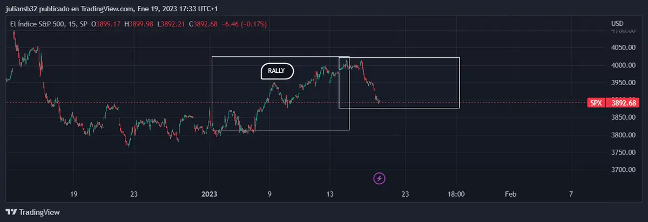
Task: Click the 4000.00 price axis label
Action: (x=624, y=65)
